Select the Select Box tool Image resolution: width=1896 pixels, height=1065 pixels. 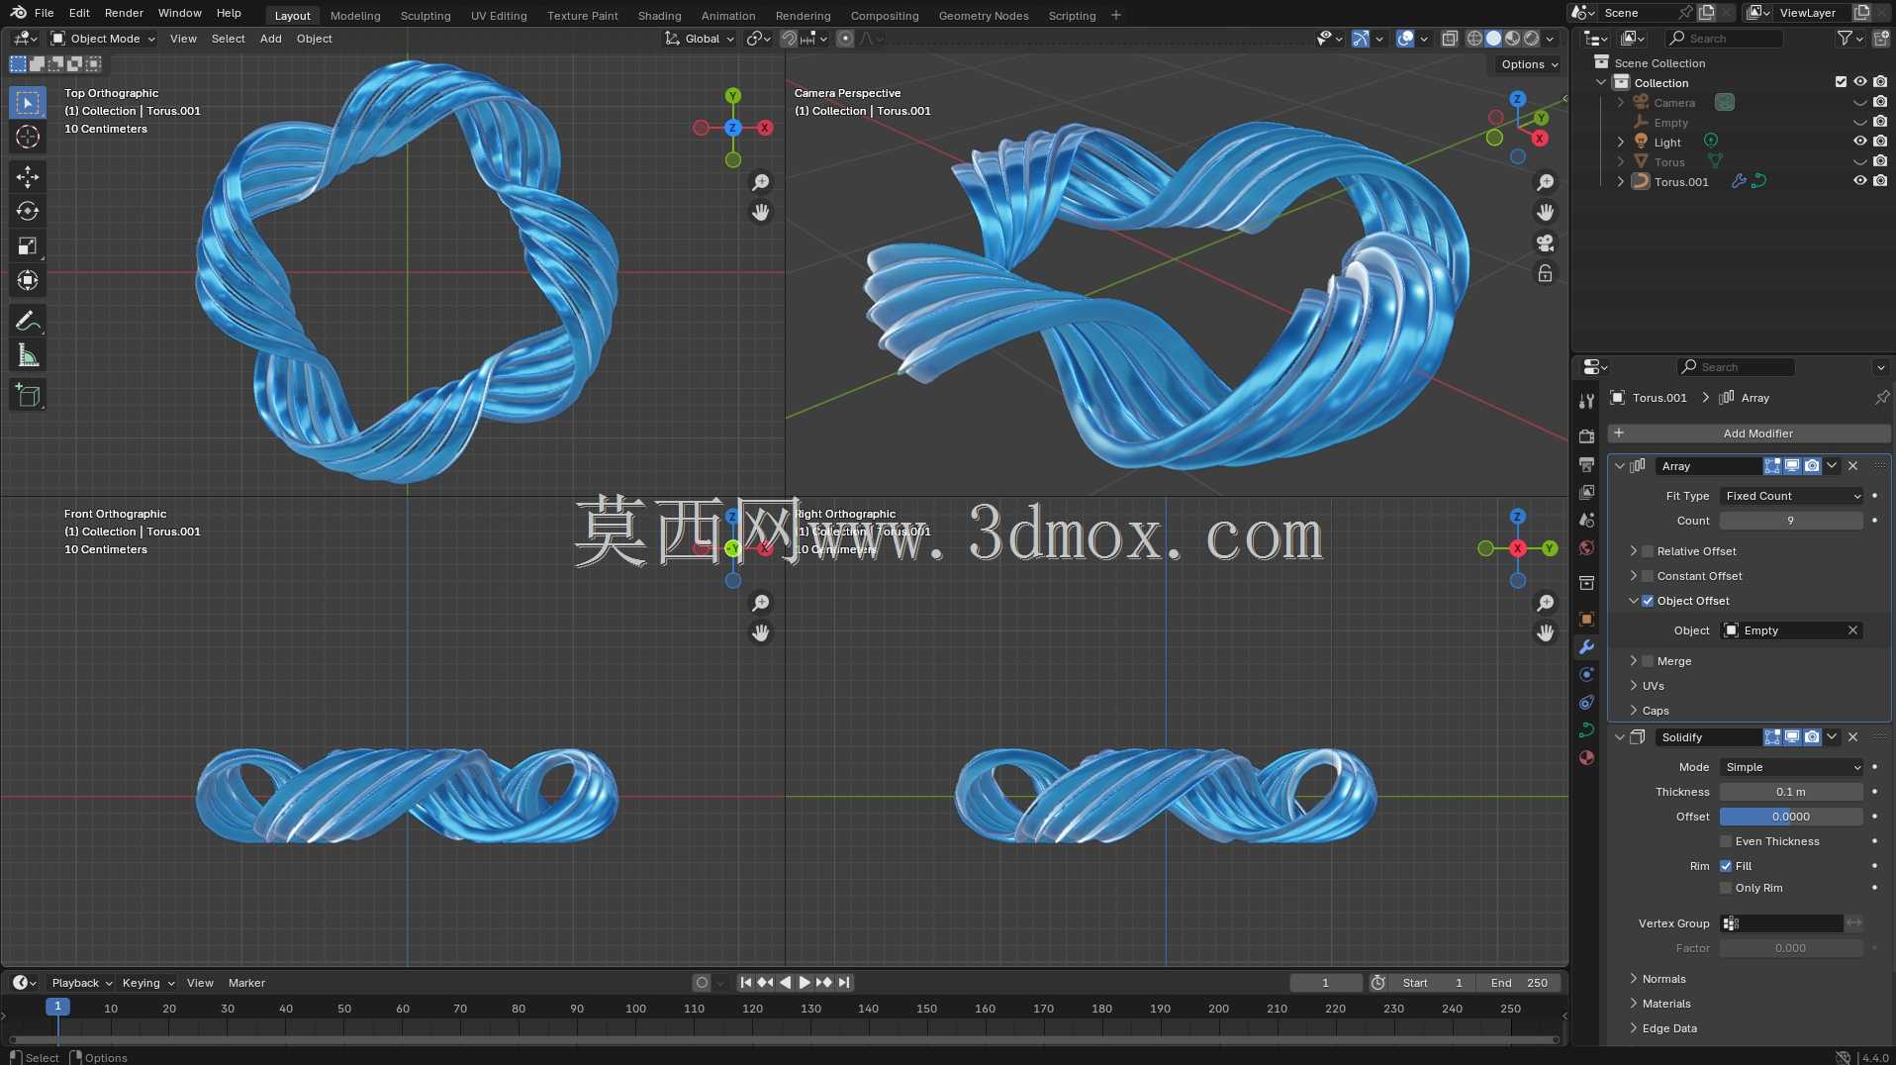pyautogui.click(x=28, y=103)
